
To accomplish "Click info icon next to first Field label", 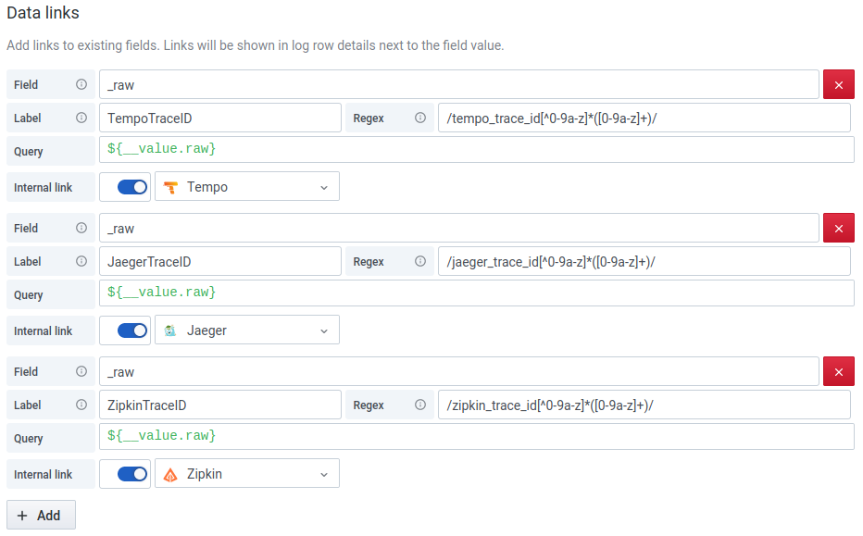I will coord(81,84).
